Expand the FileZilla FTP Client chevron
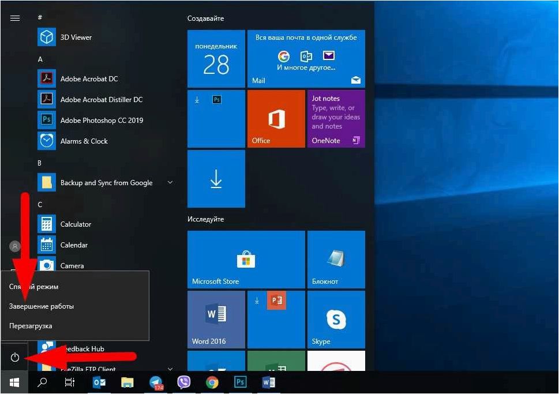The width and height of the screenshot is (559, 394). point(170,368)
